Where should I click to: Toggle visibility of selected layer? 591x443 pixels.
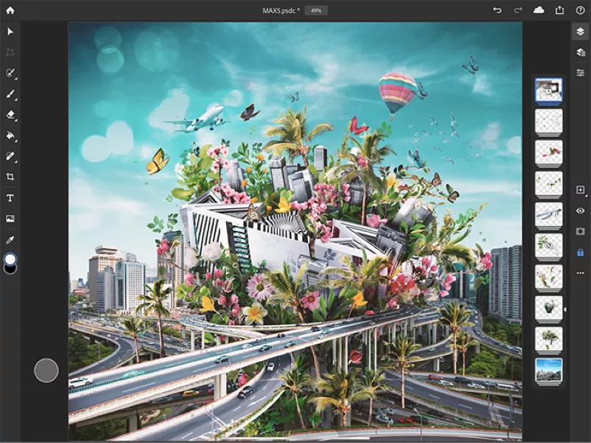click(581, 210)
